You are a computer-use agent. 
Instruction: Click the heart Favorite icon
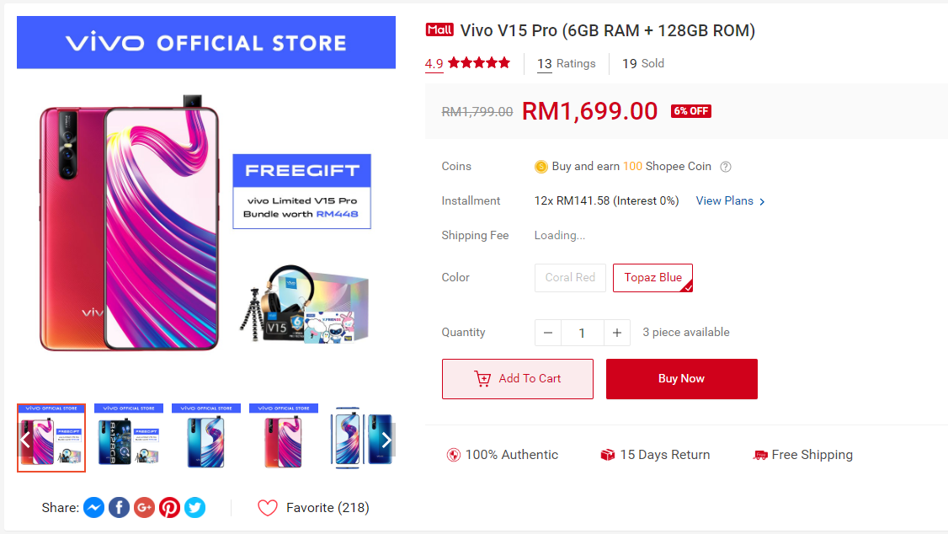267,508
